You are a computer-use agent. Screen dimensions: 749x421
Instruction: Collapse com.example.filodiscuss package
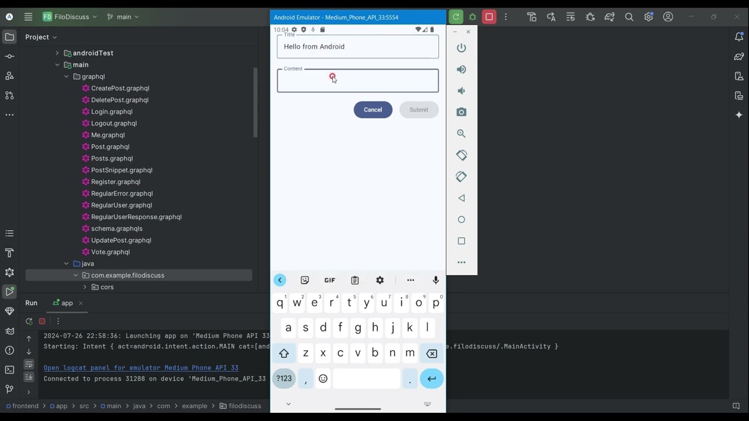pos(75,275)
